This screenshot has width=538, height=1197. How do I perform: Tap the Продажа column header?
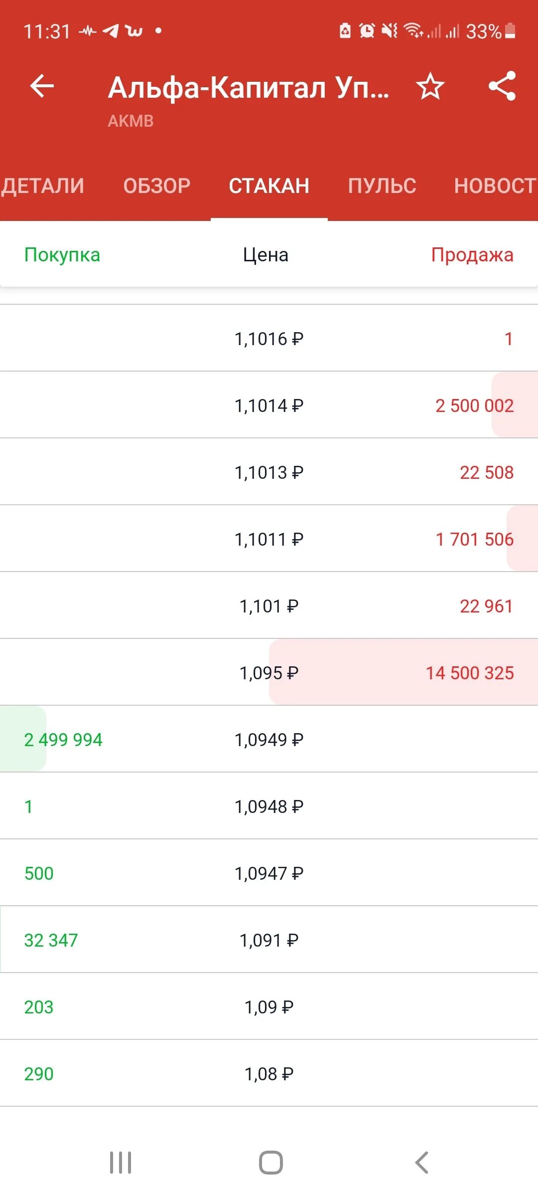pyautogui.click(x=472, y=255)
